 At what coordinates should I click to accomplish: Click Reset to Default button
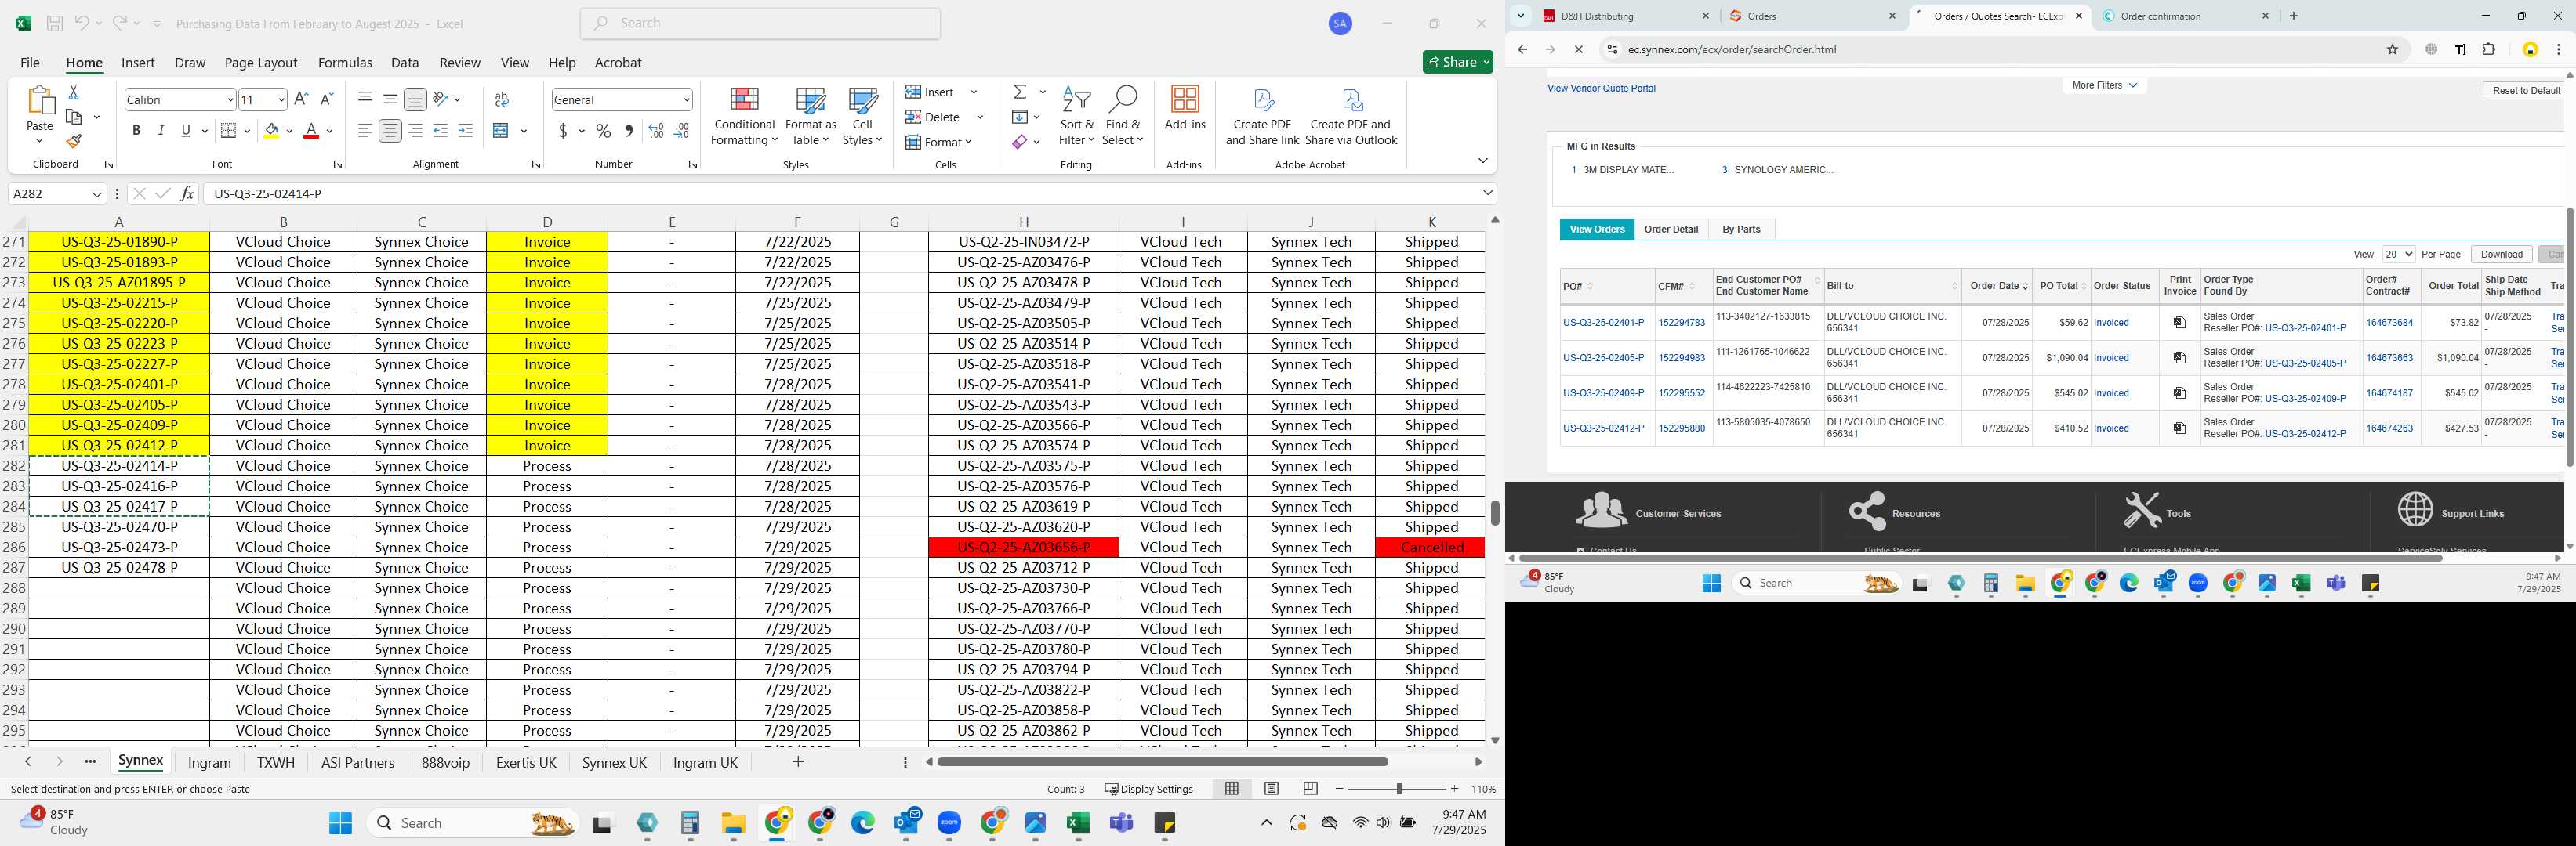coord(2526,91)
